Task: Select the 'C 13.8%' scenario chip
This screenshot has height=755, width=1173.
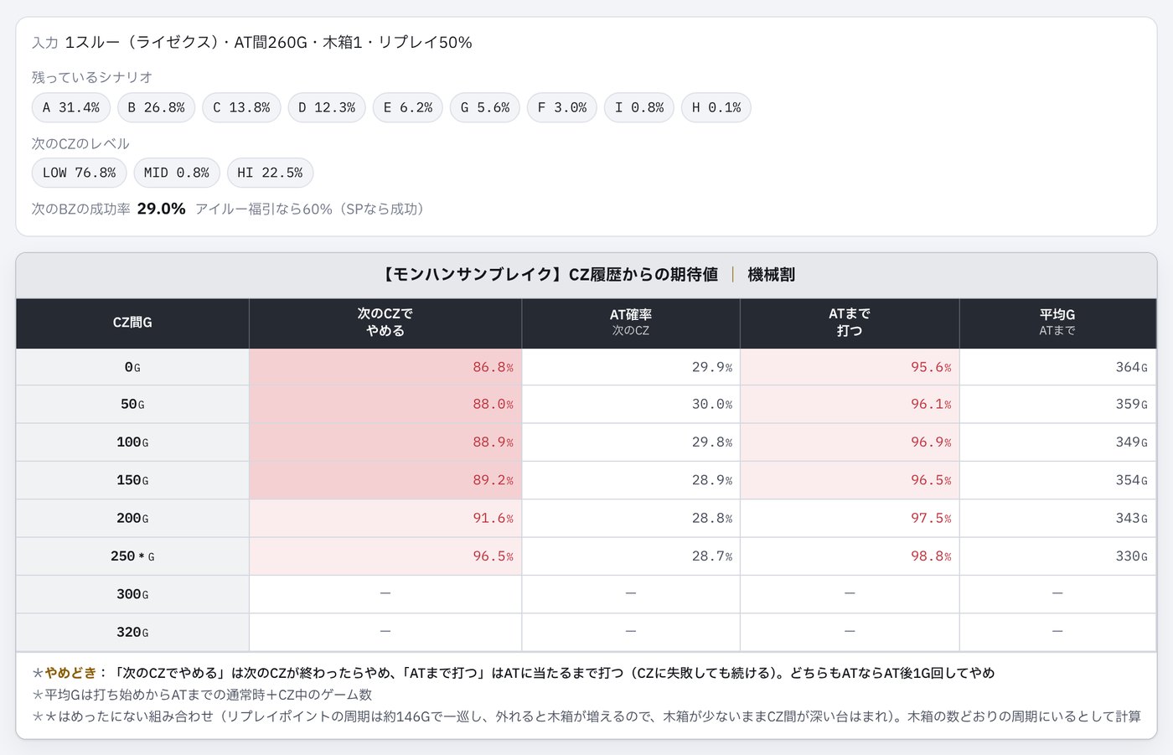Action: click(241, 107)
